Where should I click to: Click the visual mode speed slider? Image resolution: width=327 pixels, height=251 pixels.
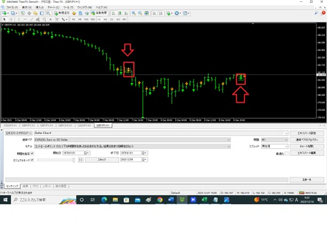click(56, 160)
